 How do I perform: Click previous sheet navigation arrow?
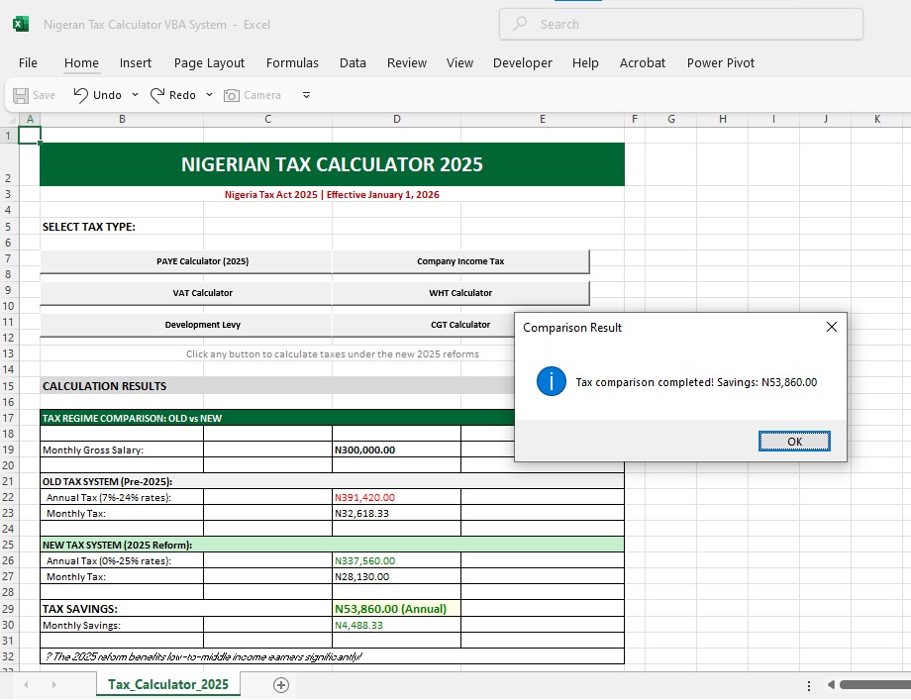pyautogui.click(x=26, y=685)
